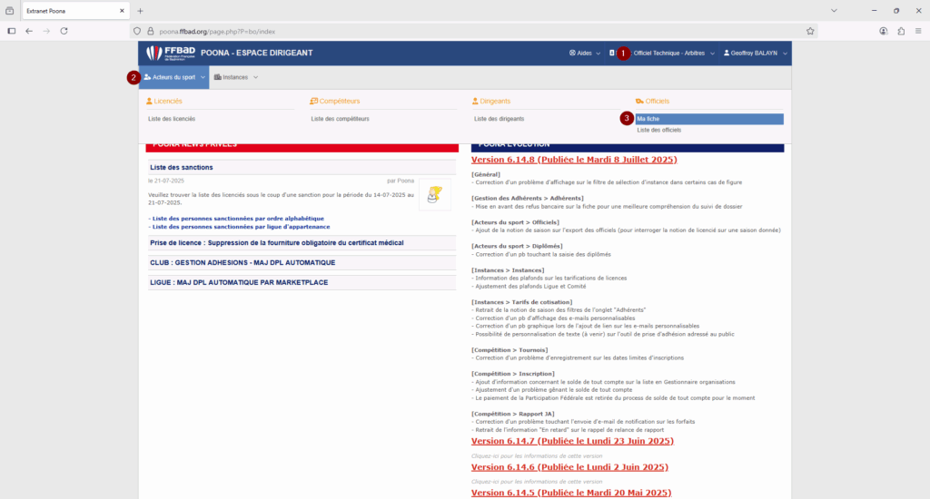The image size is (930, 499).
Task: Open Version 6.14.6 release notes link
Action: (x=569, y=467)
